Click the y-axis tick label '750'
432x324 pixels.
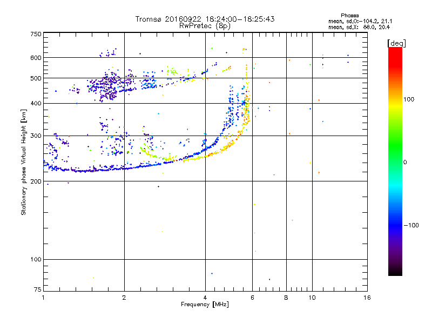tap(36, 34)
